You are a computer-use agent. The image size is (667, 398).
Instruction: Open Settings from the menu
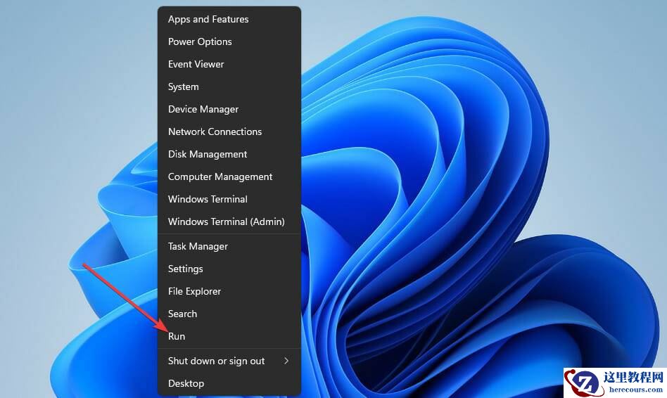(229, 269)
